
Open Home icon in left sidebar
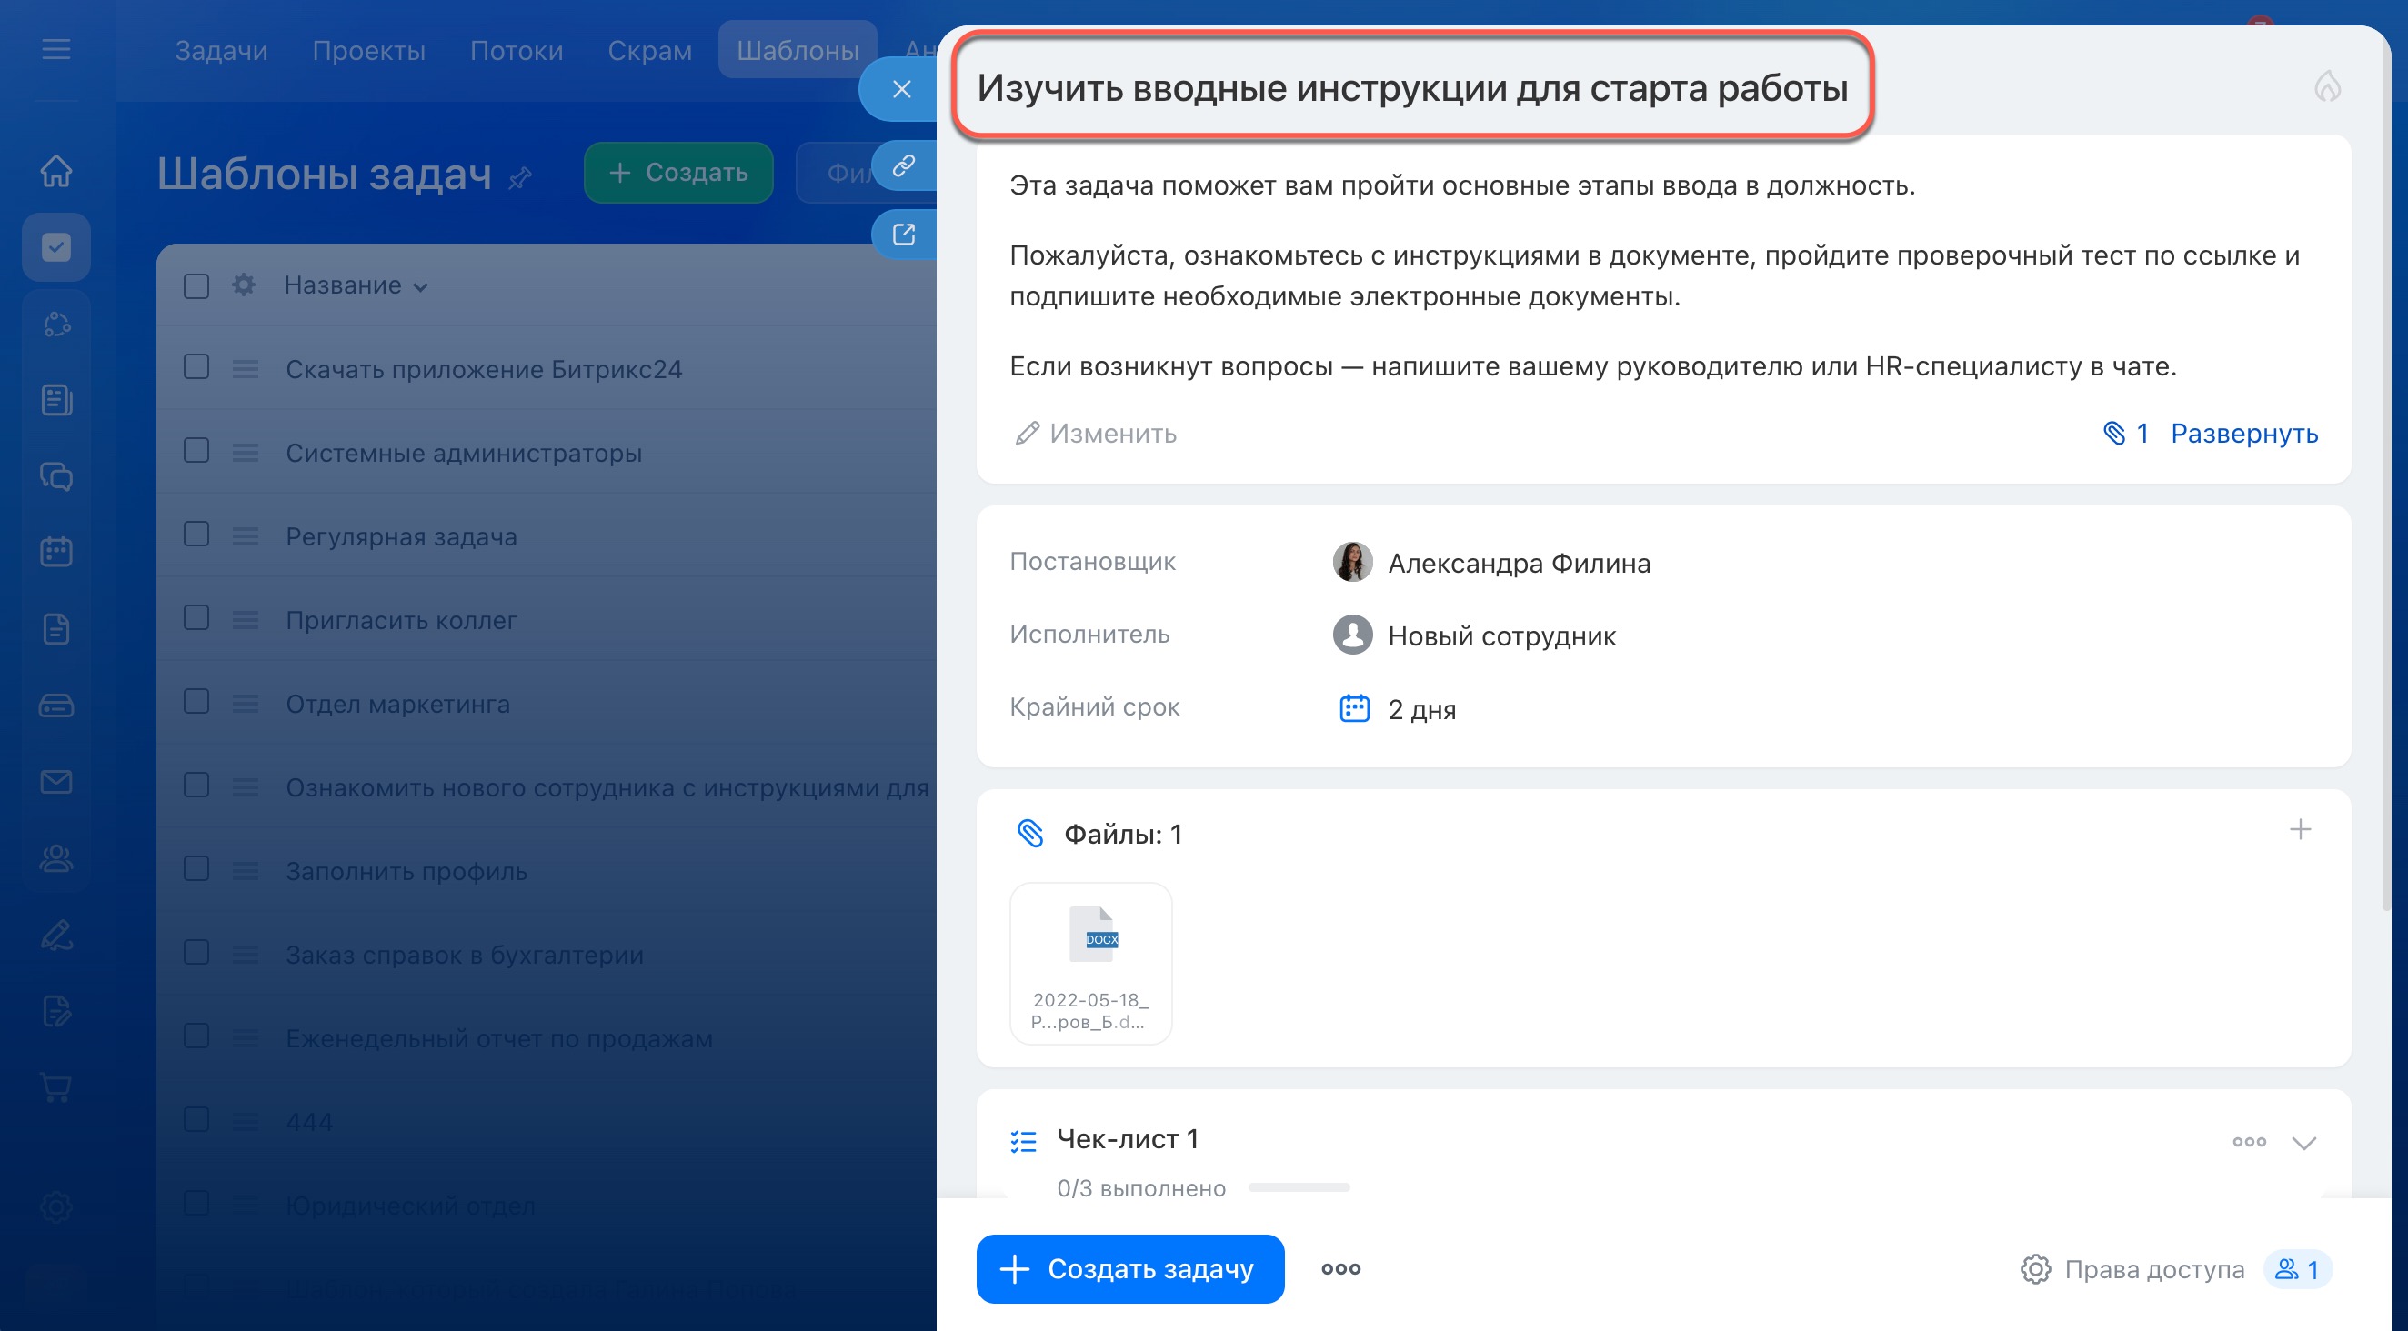(56, 171)
